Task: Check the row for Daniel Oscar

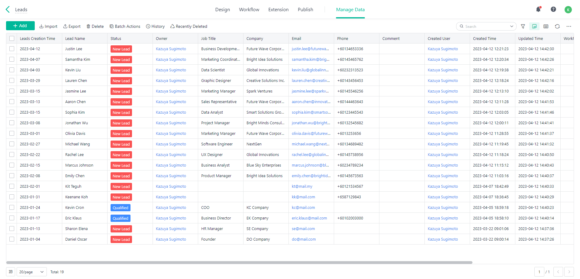Action: tap(12, 239)
